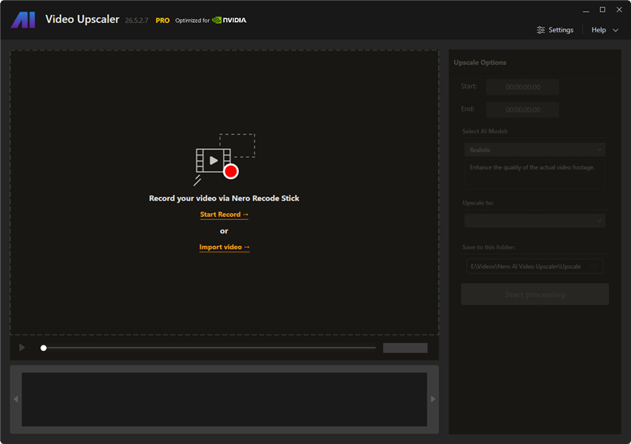Click the Upscale Options heading
Image resolution: width=631 pixels, height=444 pixels.
[x=480, y=62]
